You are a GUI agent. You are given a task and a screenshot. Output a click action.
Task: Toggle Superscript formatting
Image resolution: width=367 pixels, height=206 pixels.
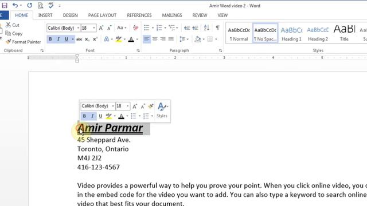[95, 39]
